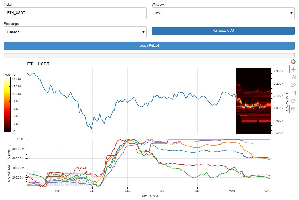Click the 2/07 date tick label
The height and width of the screenshot is (200, 299).
coord(127,191)
